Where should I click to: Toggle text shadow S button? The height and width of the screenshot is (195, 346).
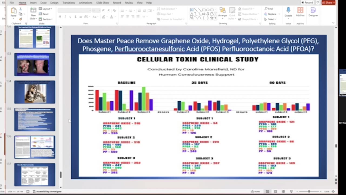[75, 17]
